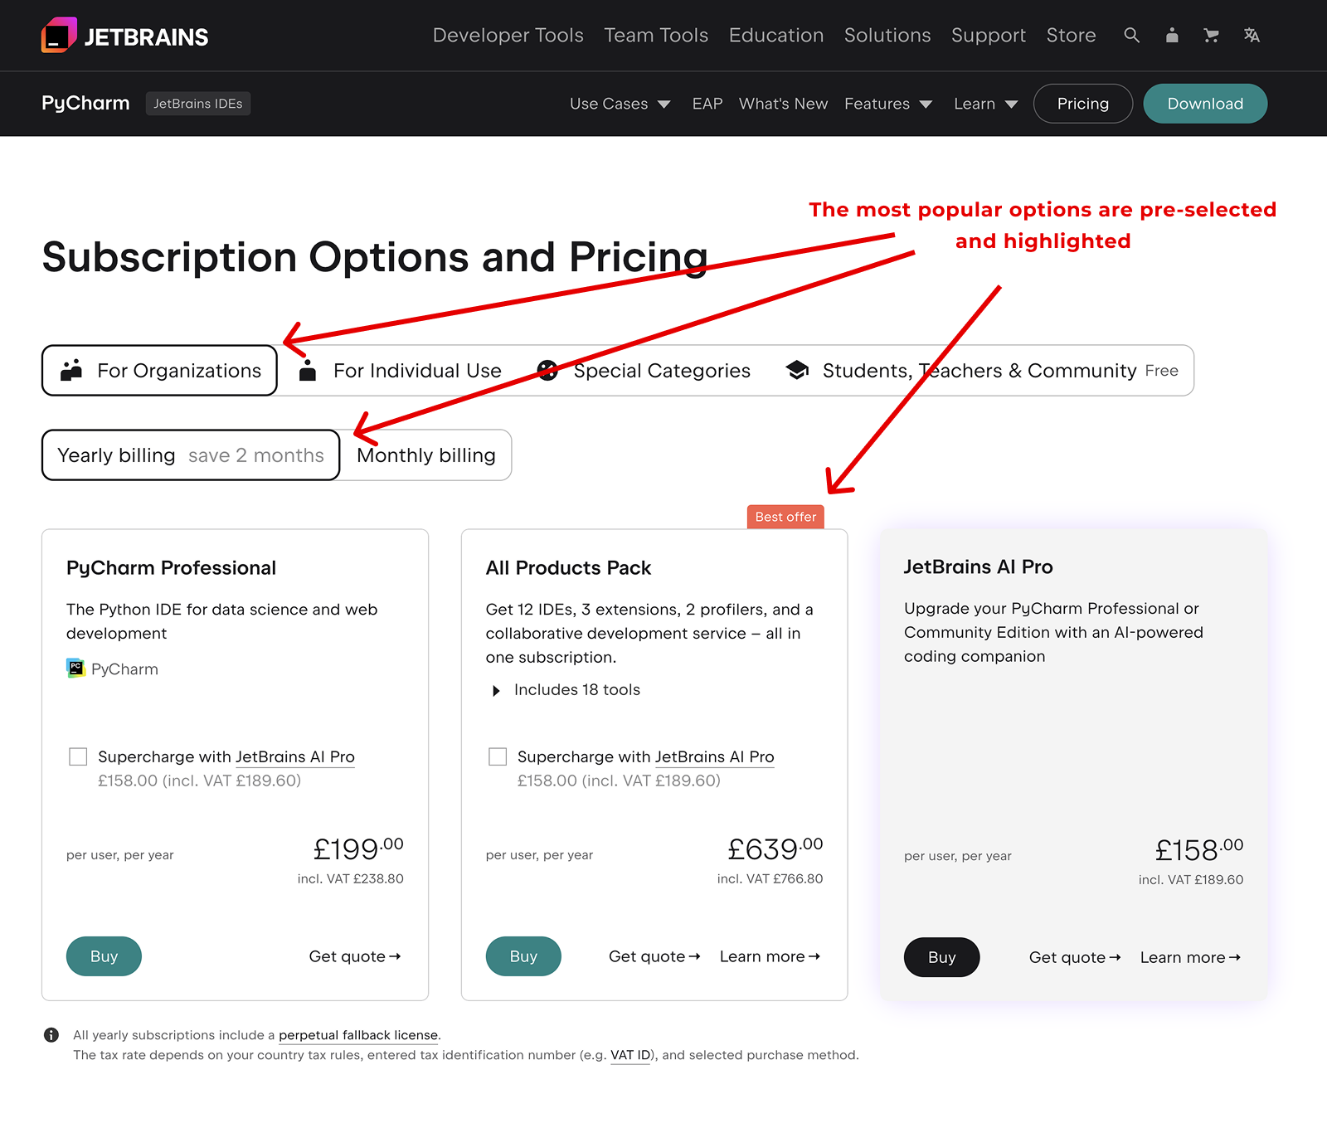Click the JetBrains logo icon
This screenshot has width=1327, height=1133.
point(59,36)
